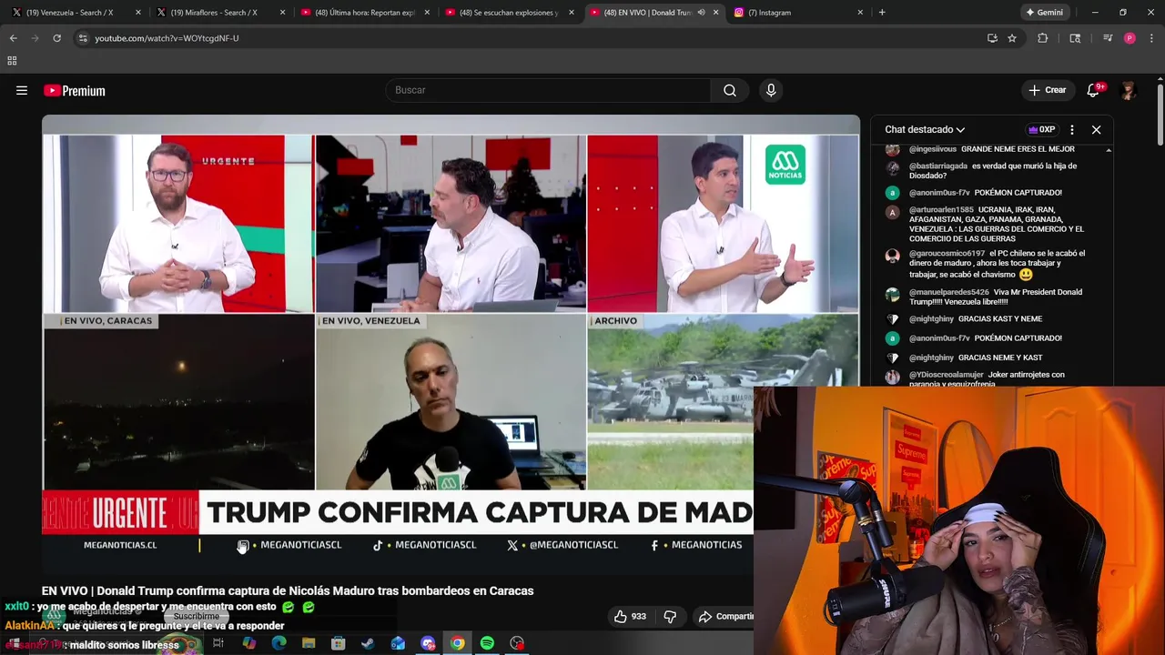
Task: Reload the current page
Action: click(56, 38)
